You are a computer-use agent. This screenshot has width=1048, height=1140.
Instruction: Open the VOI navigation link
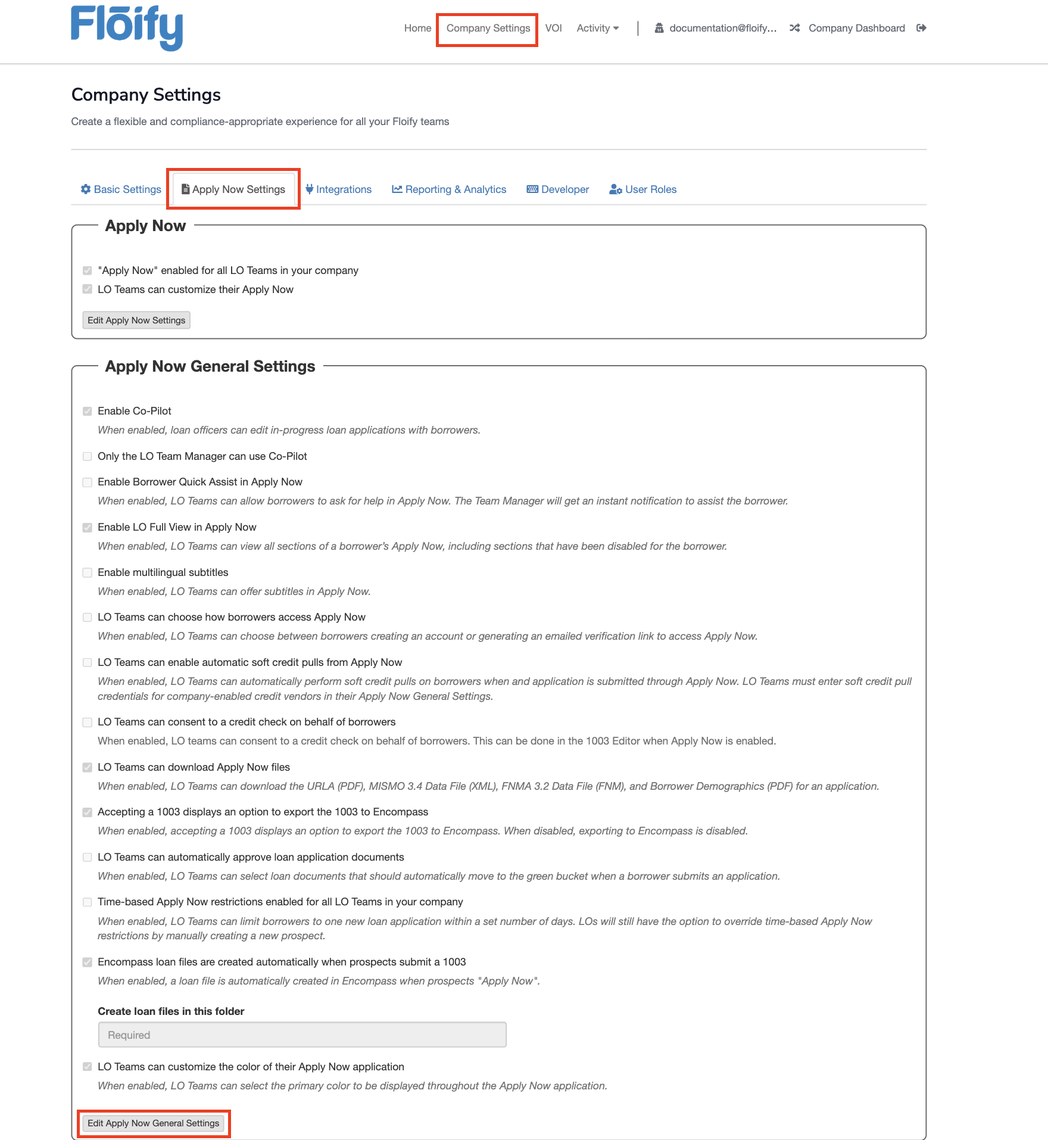[553, 28]
